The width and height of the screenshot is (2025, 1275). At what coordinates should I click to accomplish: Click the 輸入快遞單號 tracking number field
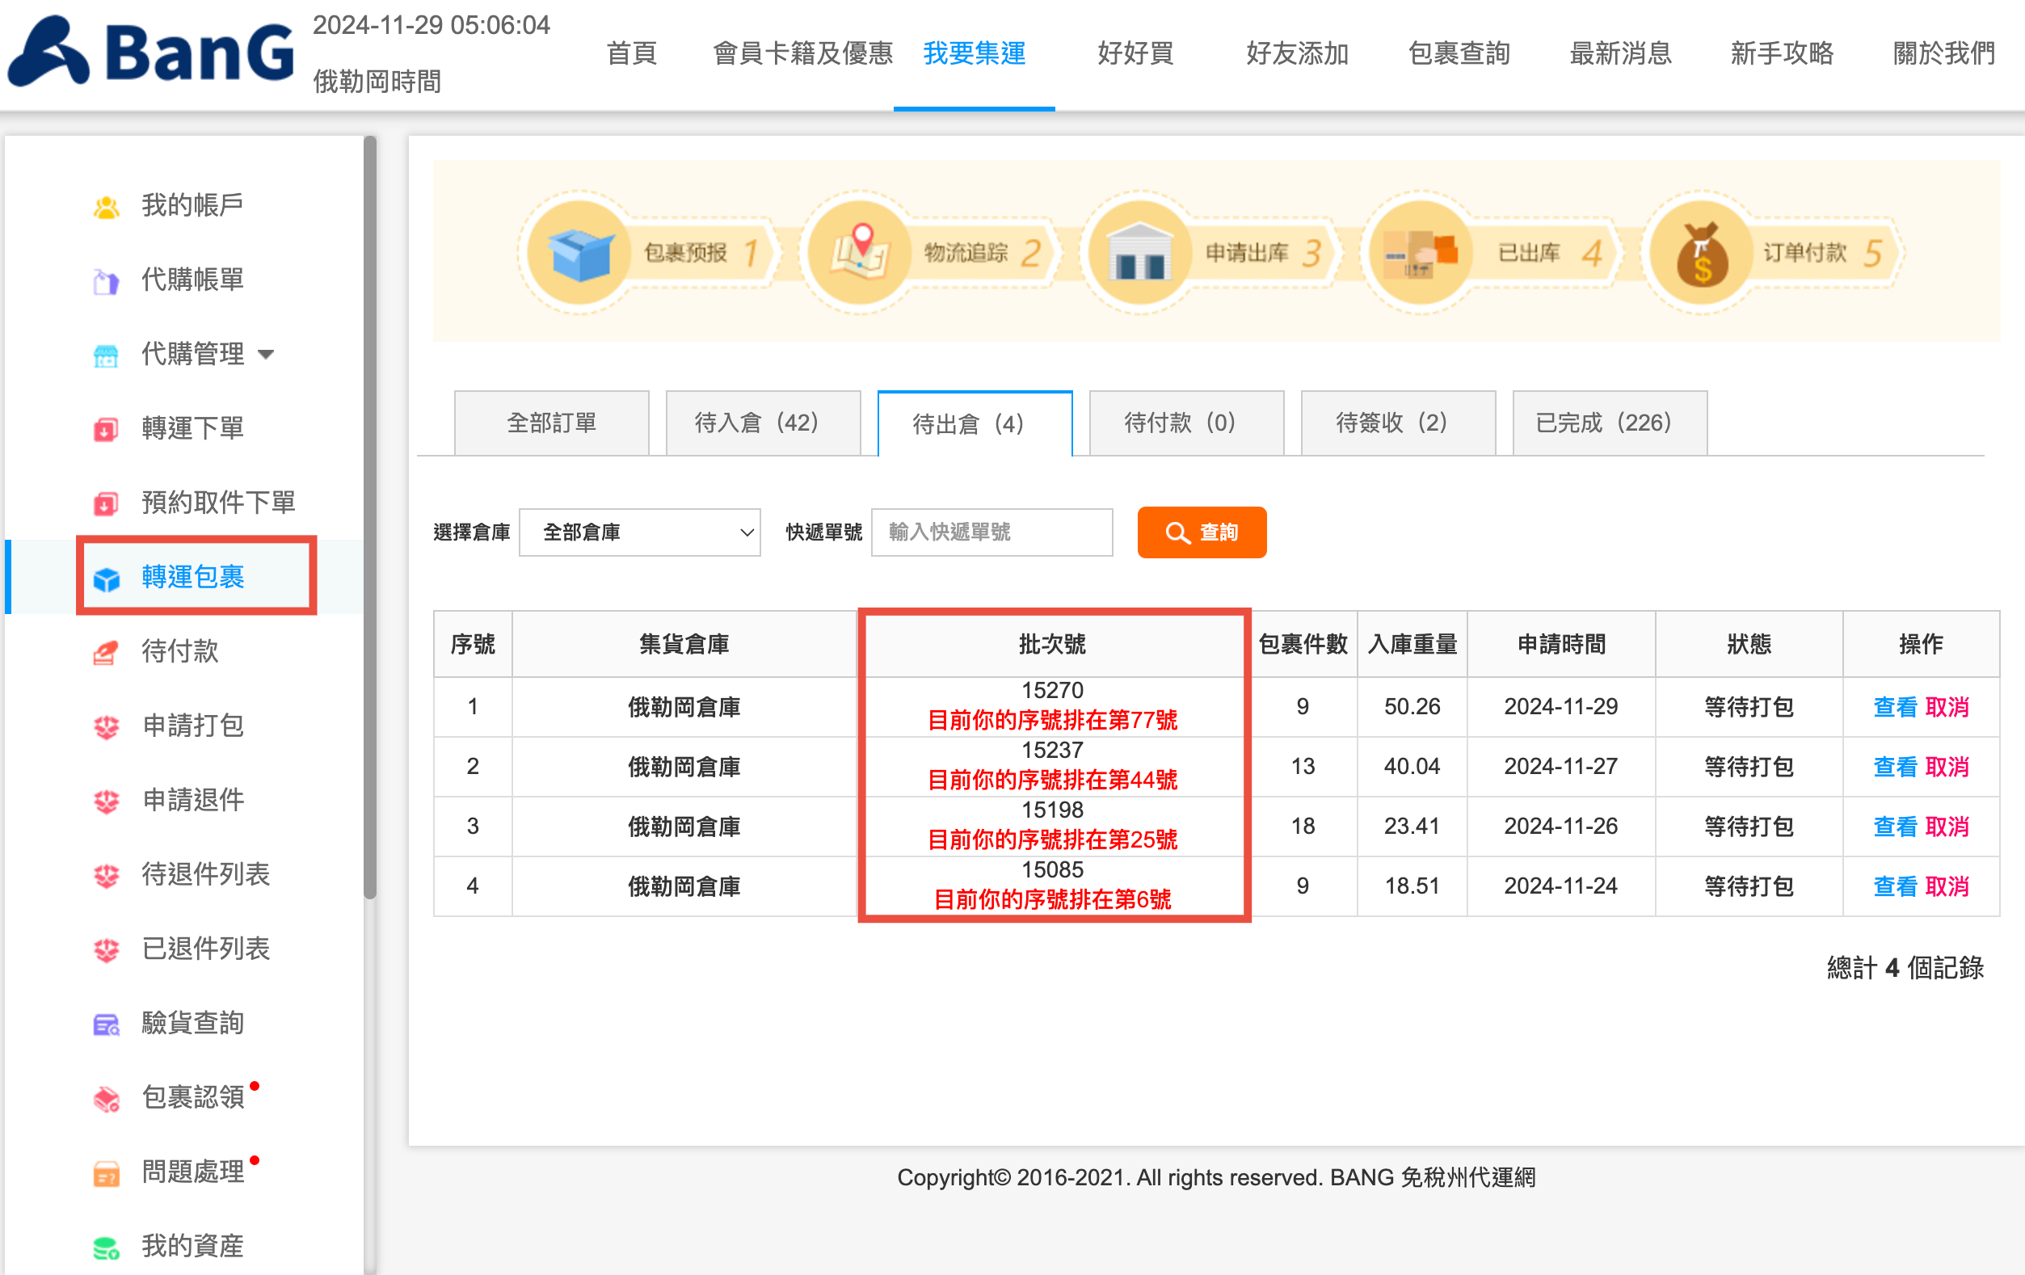tap(991, 532)
